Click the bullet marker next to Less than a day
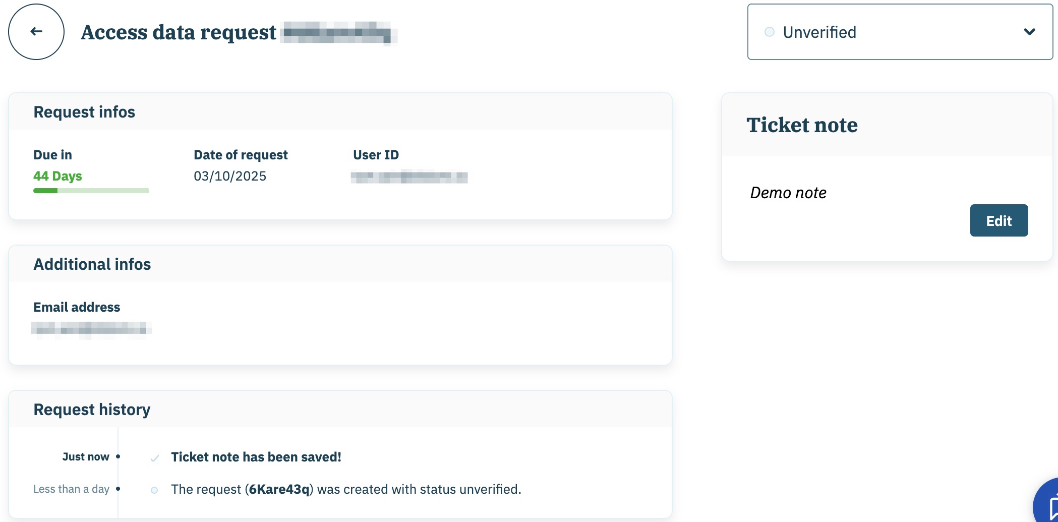 point(118,489)
